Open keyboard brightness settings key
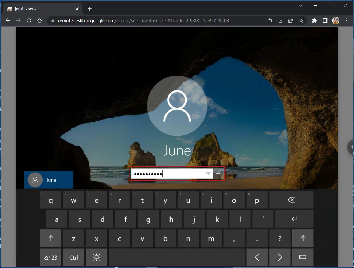Image resolution: width=354 pixels, height=268 pixels. (96, 257)
